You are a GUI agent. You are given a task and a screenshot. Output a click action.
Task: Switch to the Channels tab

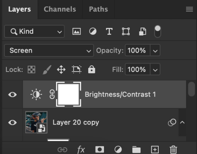60,9
